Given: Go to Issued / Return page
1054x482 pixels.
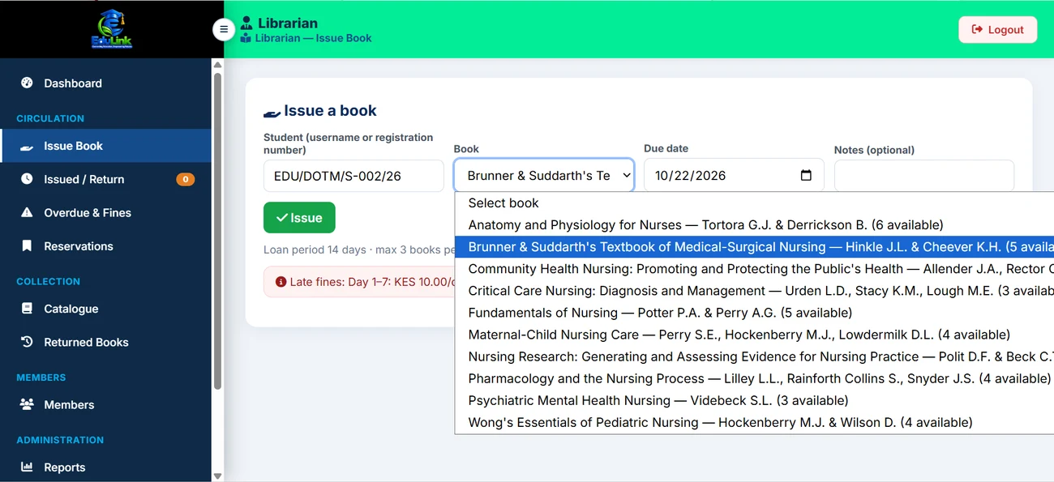Looking at the screenshot, I should point(105,179).
